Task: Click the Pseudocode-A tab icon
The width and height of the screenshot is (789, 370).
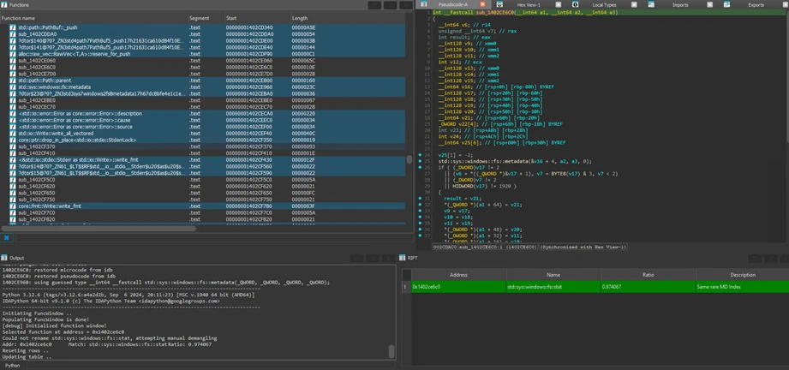Action: 424,4
